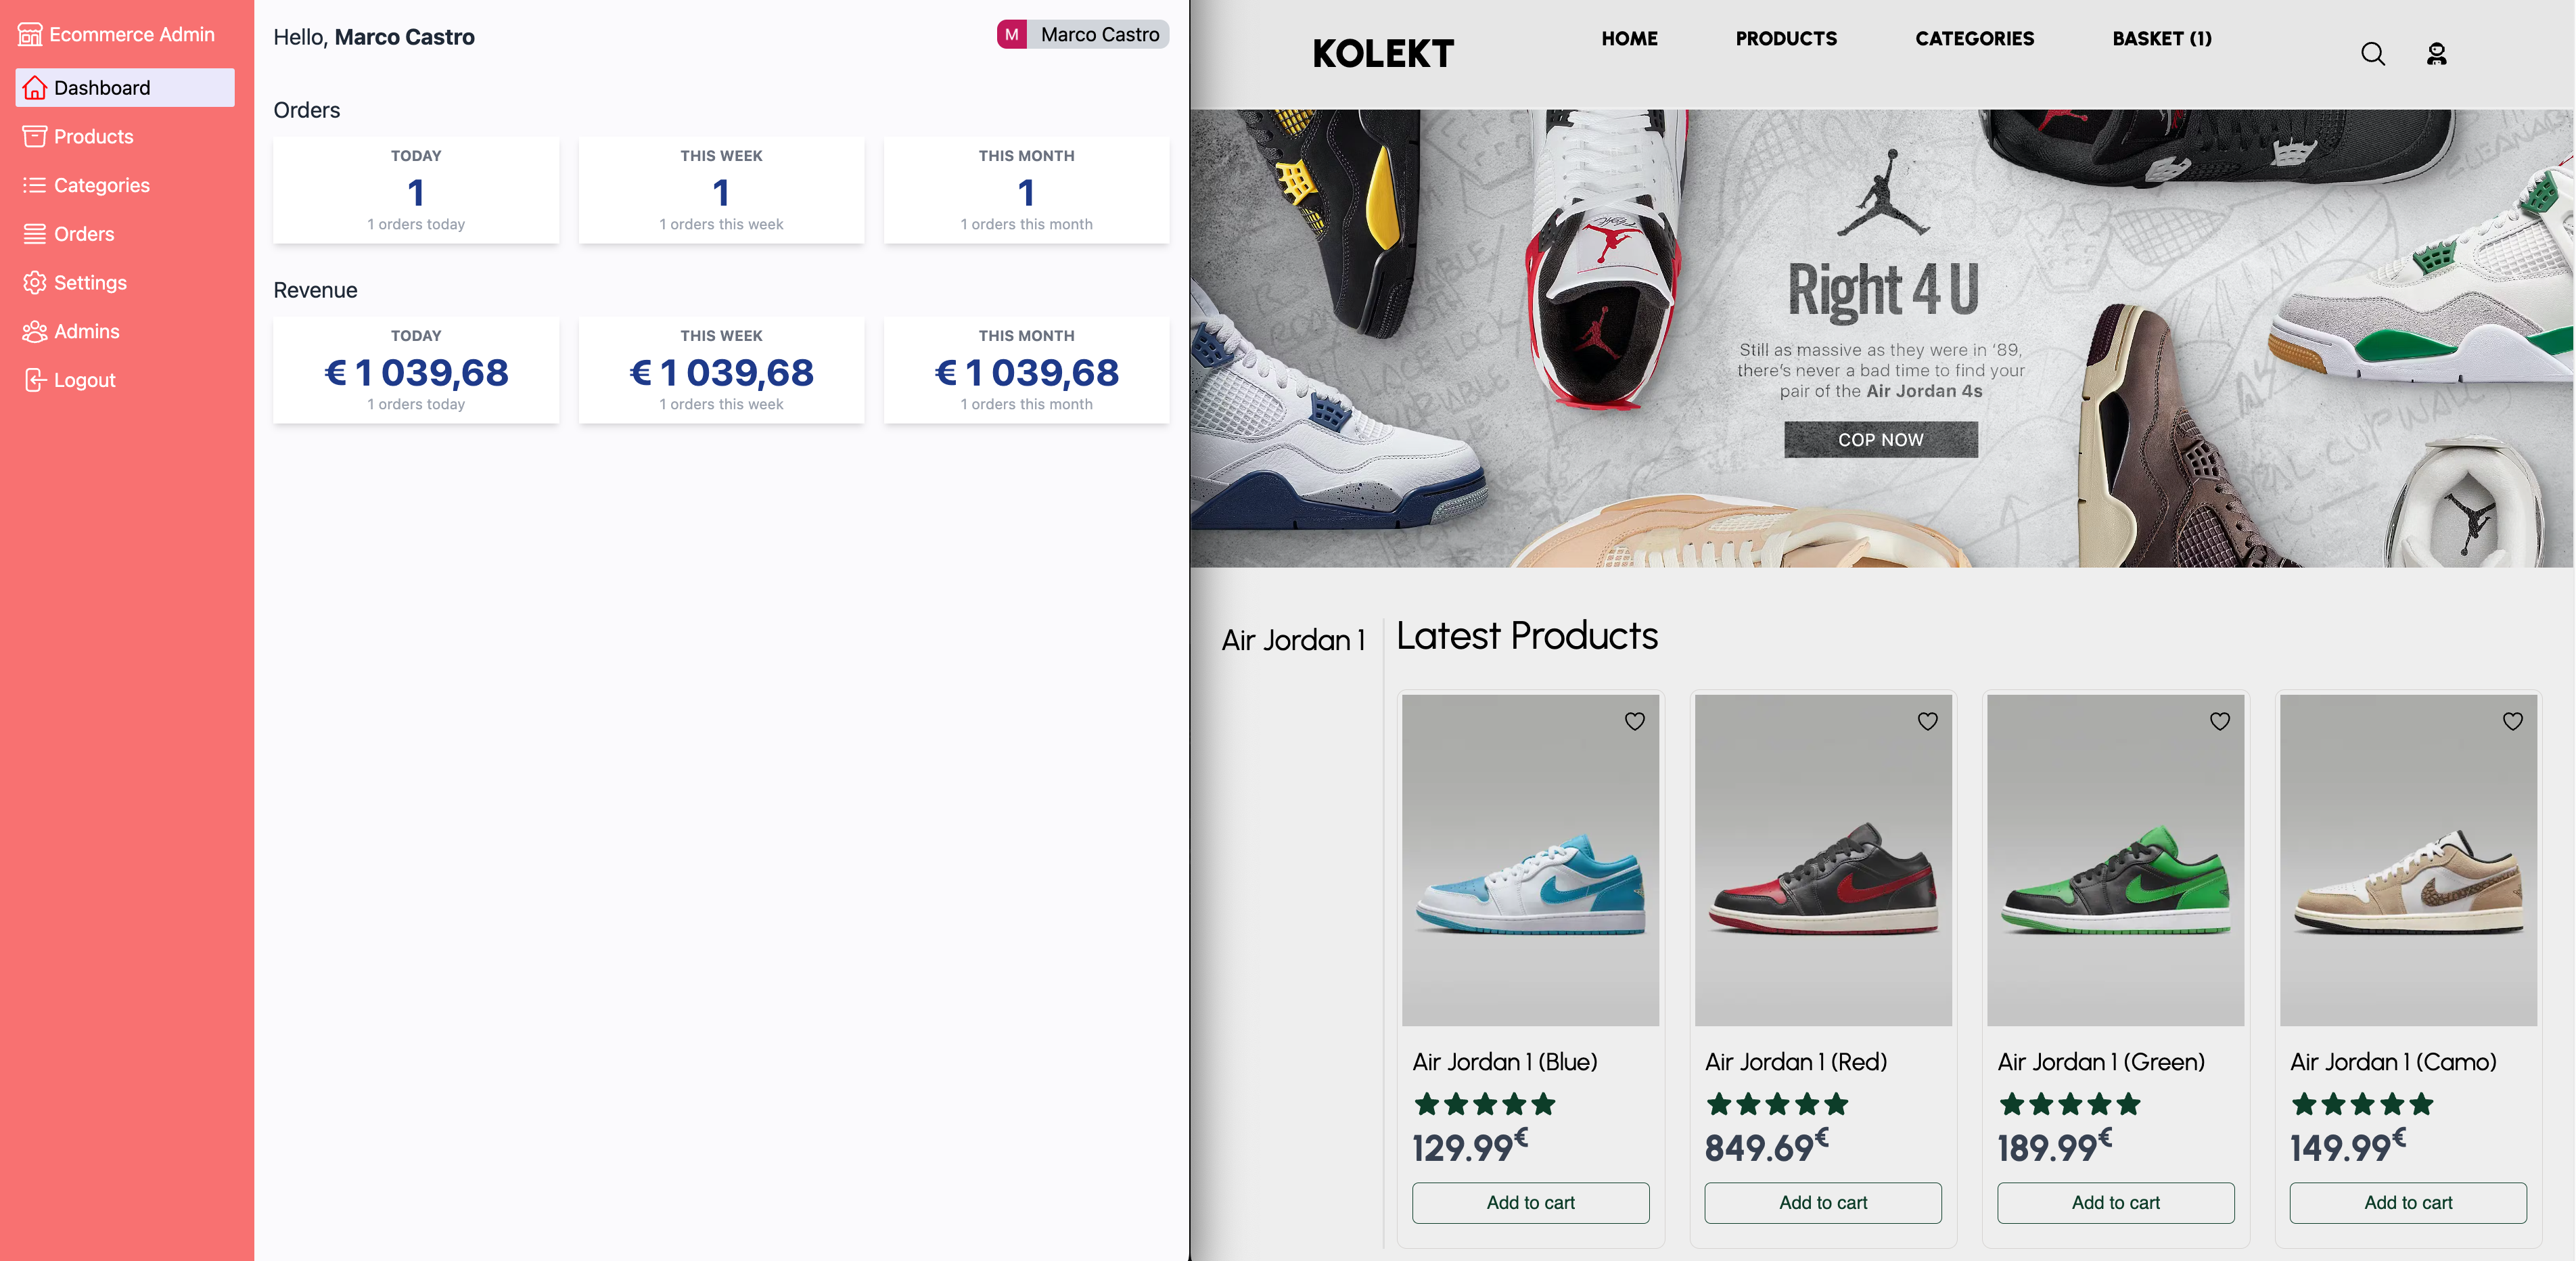Add Air Jordan 1 (Green) to cart
This screenshot has height=1261, width=2576.
[2115, 1203]
